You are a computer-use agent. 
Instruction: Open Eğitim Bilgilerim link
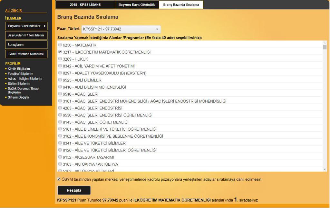19,83
